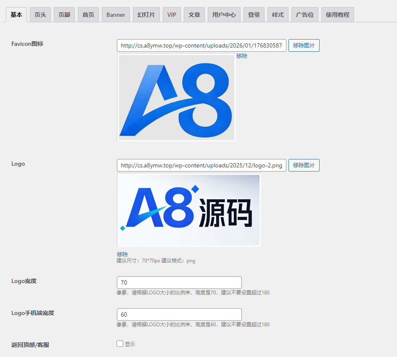This screenshot has height=357, width=397.
Task: Click the A8源码 logo preview image
Action: point(188,210)
